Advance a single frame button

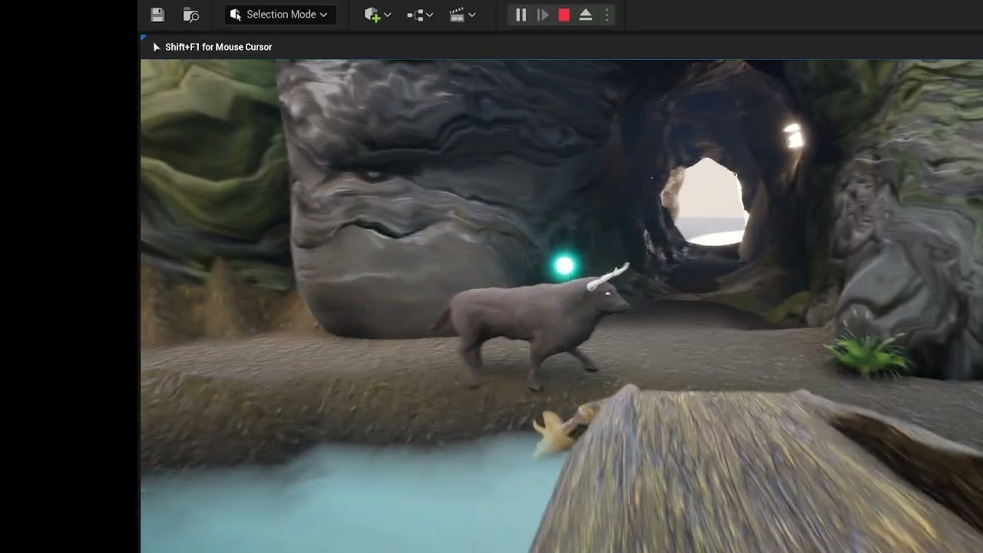(542, 15)
